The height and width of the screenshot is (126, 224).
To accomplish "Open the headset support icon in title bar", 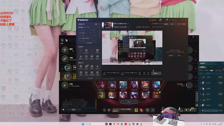I will 170,20.
